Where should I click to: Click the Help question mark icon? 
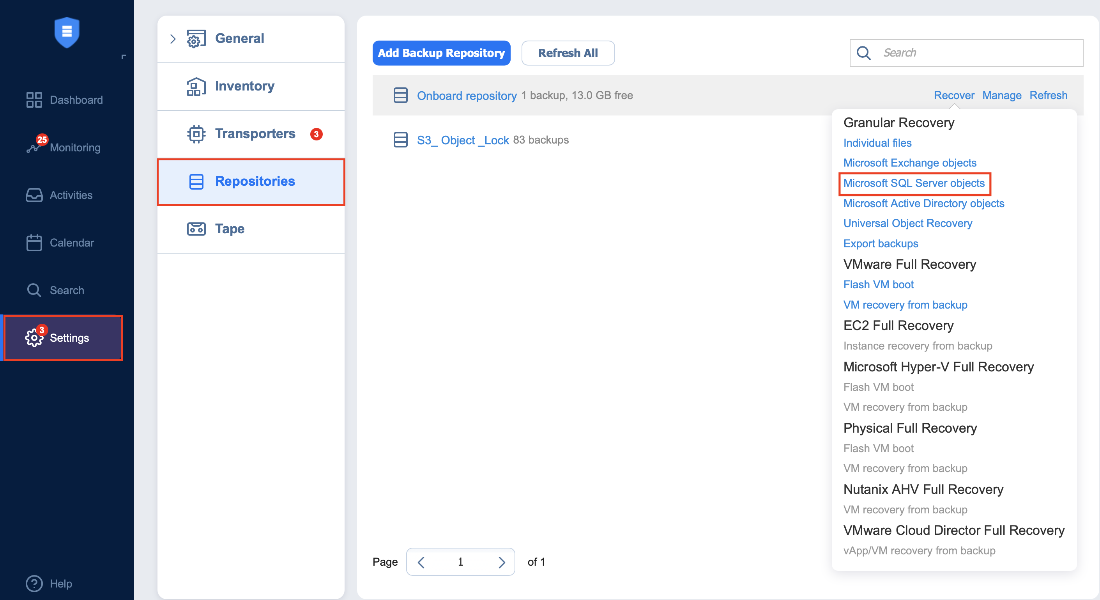pyautogui.click(x=34, y=584)
